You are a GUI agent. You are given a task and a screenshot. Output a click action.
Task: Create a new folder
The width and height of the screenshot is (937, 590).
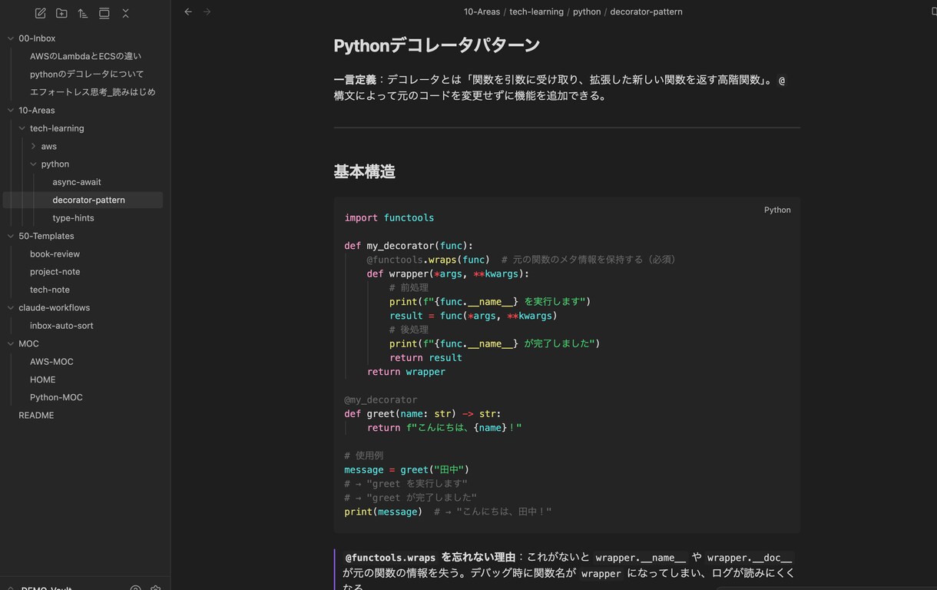[61, 13]
